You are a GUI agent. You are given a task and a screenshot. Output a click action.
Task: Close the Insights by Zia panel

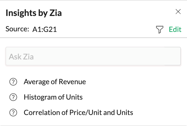tap(178, 12)
